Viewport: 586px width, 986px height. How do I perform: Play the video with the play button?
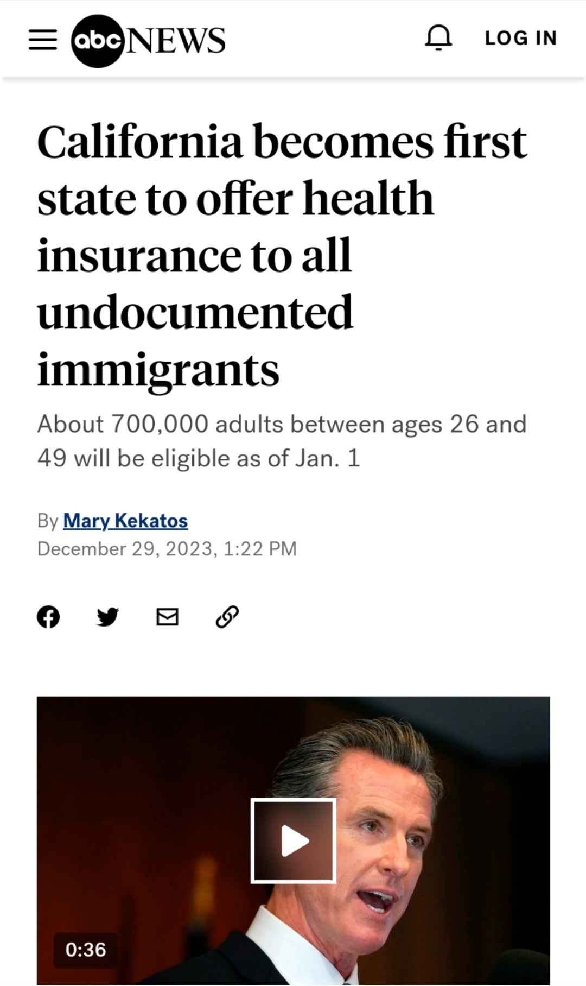[x=294, y=841]
